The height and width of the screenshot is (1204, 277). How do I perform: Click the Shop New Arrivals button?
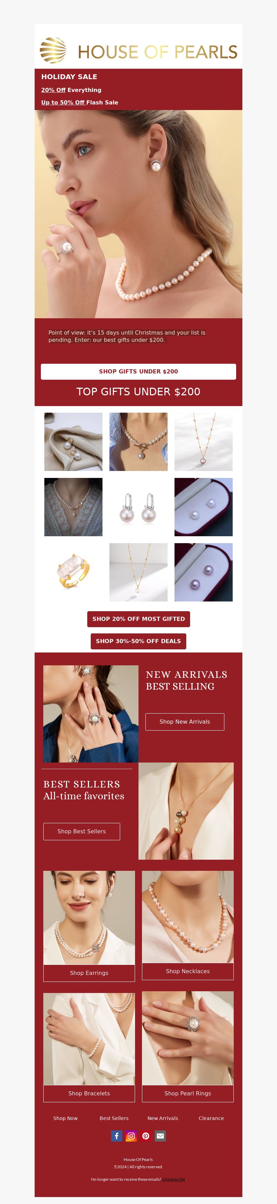click(x=185, y=722)
